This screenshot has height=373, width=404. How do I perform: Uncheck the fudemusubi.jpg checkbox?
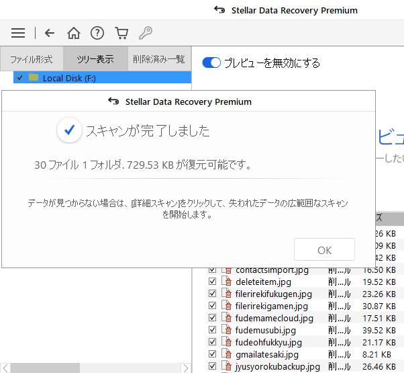point(212,331)
